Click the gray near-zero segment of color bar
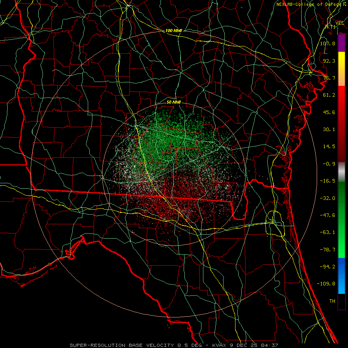Image resolution: width=348 pixels, height=348 pixels. (x=341, y=172)
